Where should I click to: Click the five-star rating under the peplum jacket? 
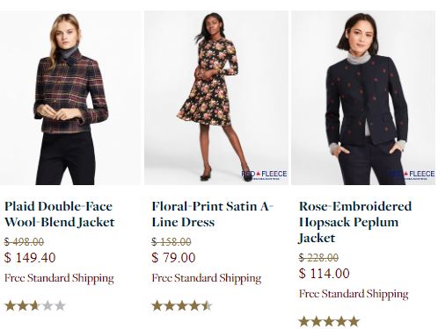coord(329,322)
